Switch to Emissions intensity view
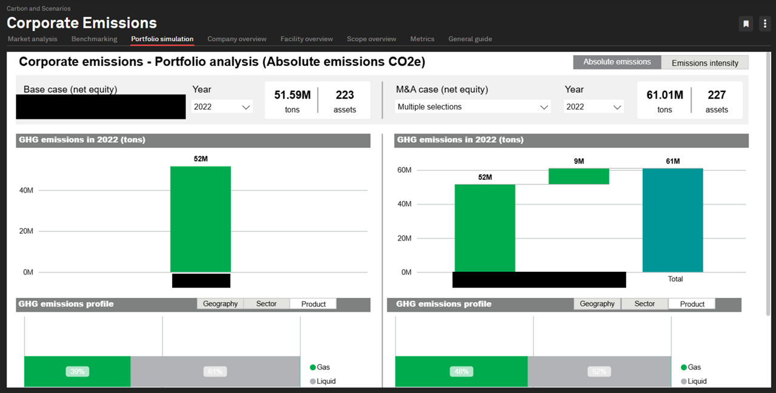Screen dimensions: 776x393 pos(705,62)
